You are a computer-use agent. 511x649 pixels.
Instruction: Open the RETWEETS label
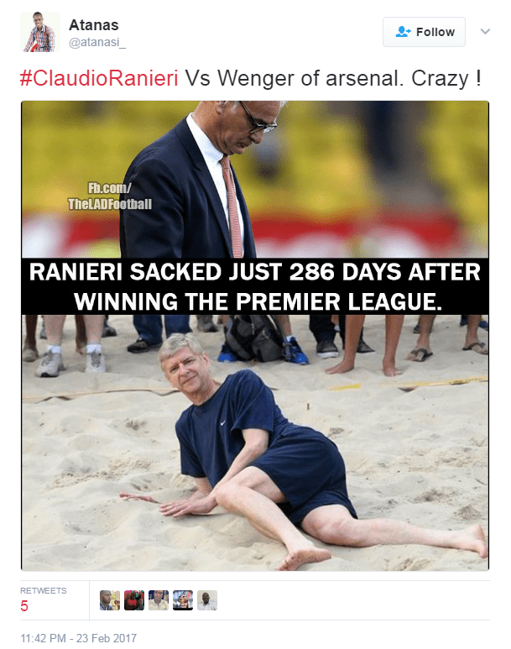pos(44,590)
